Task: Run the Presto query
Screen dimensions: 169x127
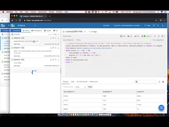Action: (x=130, y=36)
